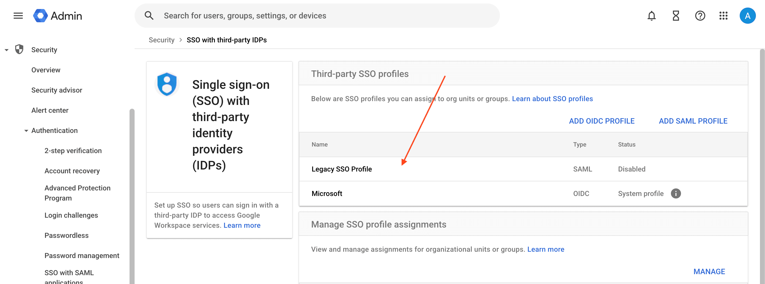Open the help question mark icon

(700, 16)
